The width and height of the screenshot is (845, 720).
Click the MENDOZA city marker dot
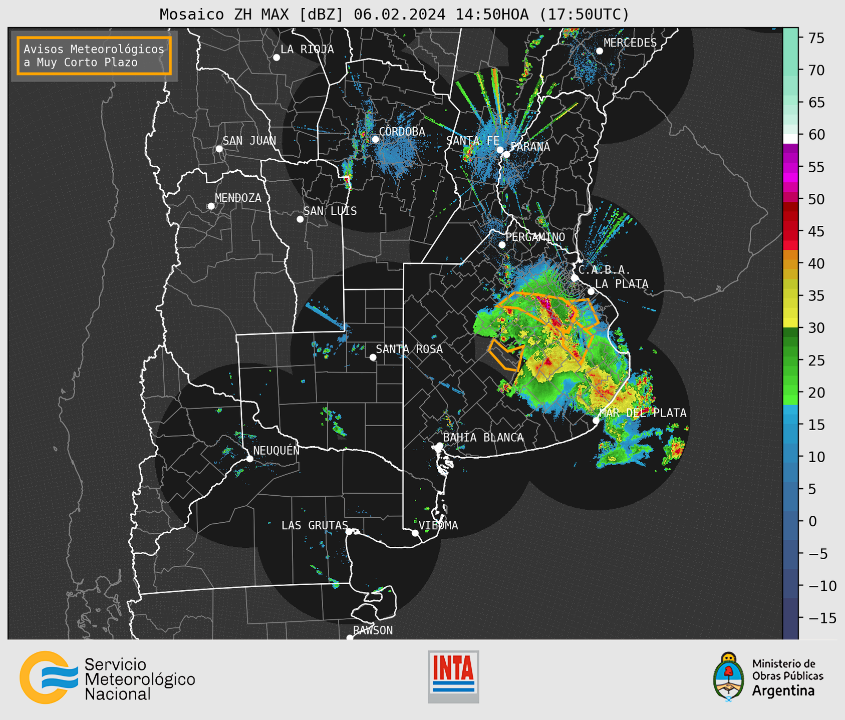coord(211,206)
